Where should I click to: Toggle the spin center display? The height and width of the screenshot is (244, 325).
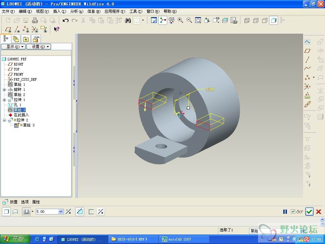163,20
